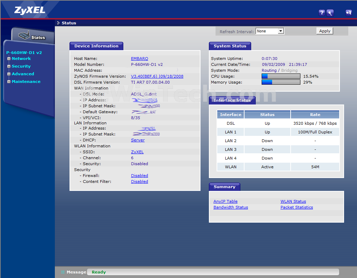Click the LAN 2 interface cell
This screenshot has width=357, height=278.
[x=231, y=141]
